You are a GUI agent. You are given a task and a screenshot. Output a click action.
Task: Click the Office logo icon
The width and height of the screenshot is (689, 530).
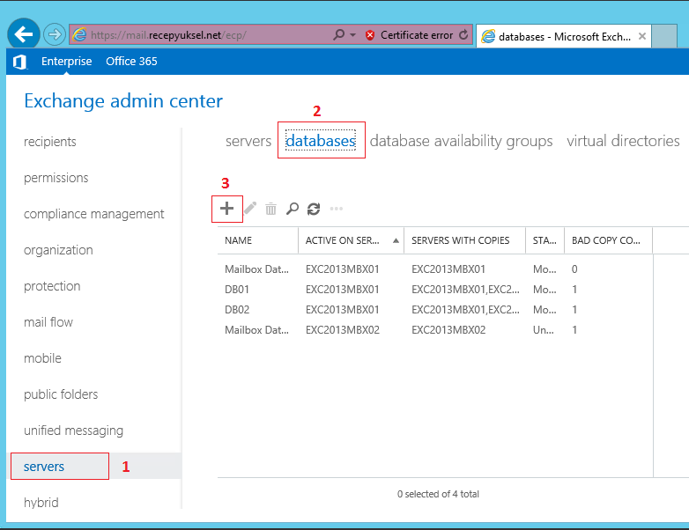(19, 62)
